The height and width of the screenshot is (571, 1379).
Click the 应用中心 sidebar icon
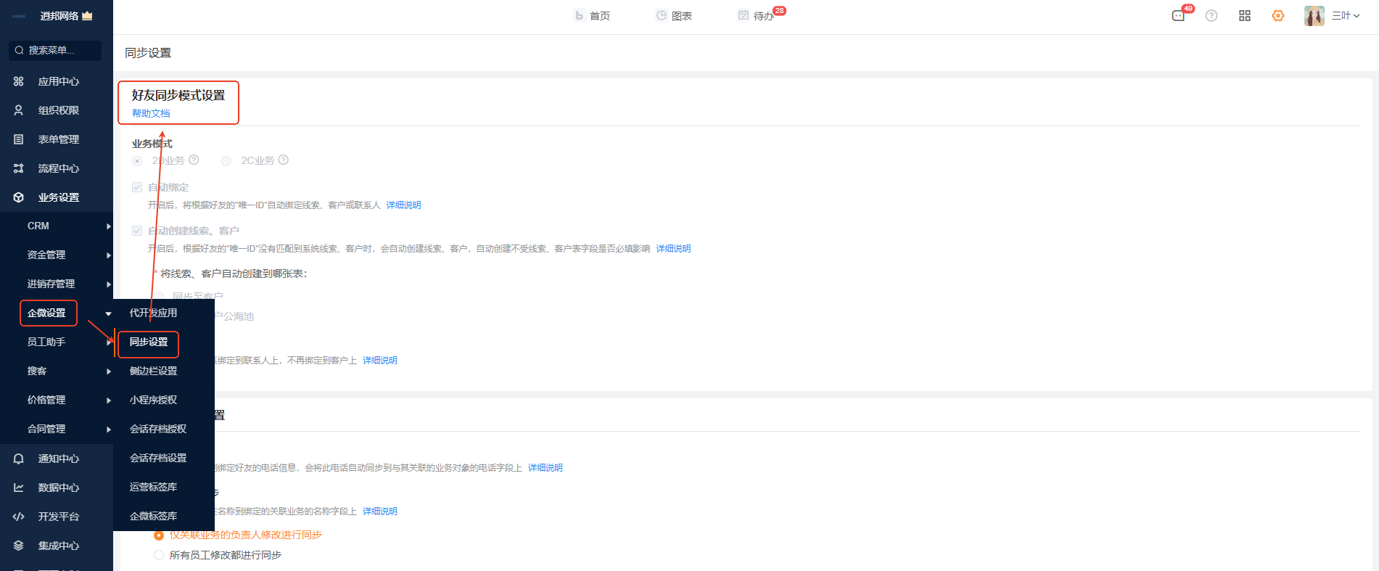tap(19, 81)
